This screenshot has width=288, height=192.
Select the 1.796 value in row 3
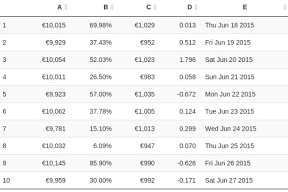click(x=188, y=60)
